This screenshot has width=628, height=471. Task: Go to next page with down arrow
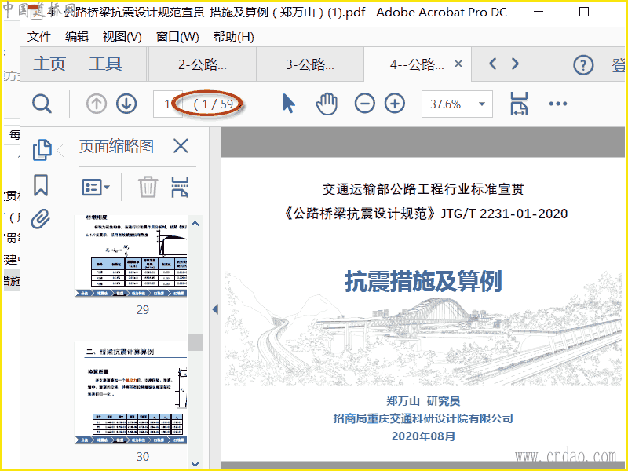point(126,104)
